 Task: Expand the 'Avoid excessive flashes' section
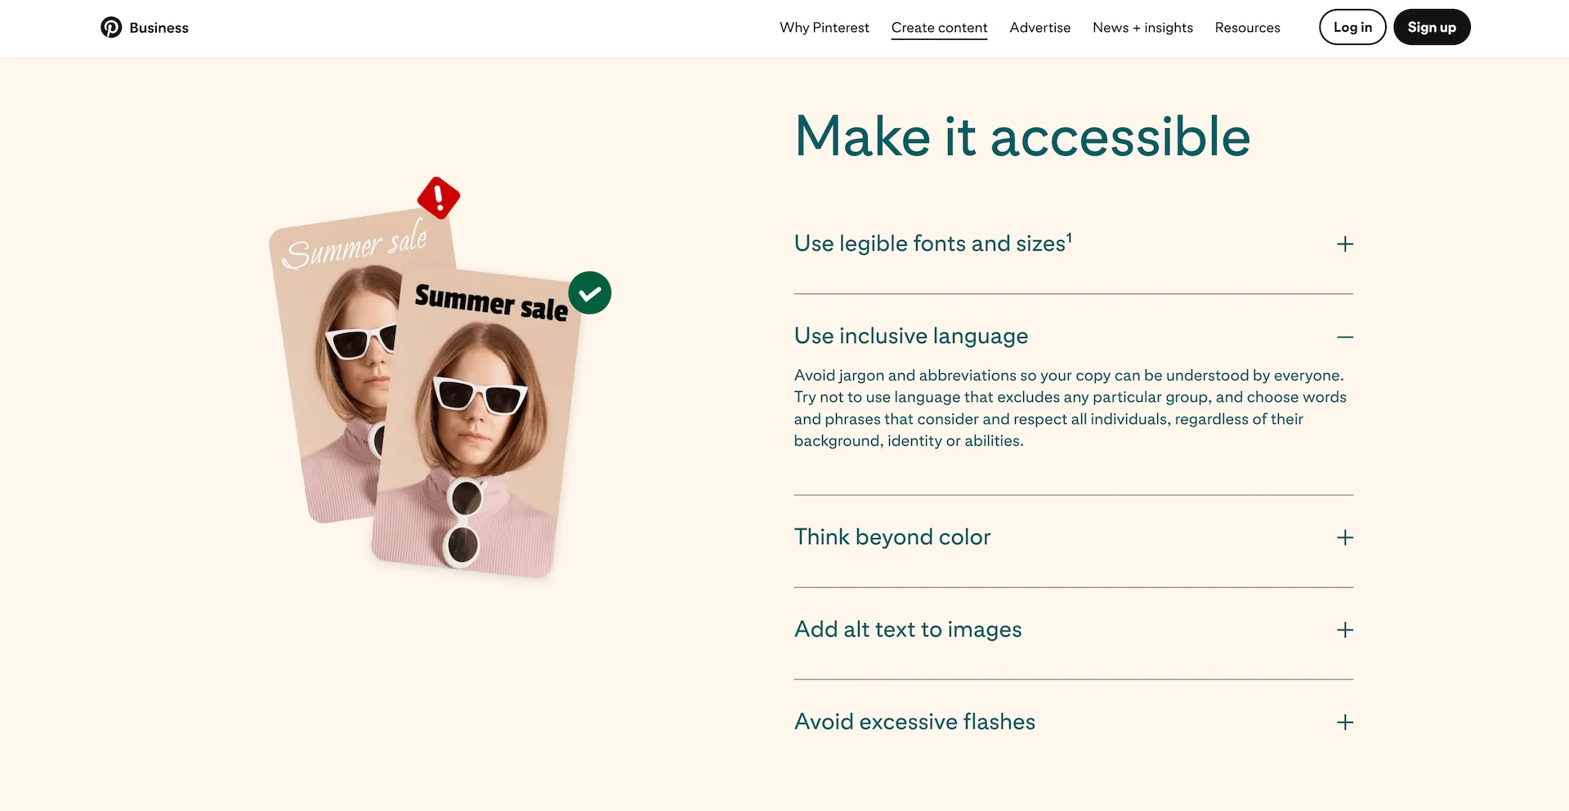point(914,722)
